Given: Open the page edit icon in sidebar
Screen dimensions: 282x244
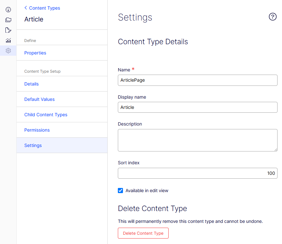Looking at the screenshot, I should [8, 30].
